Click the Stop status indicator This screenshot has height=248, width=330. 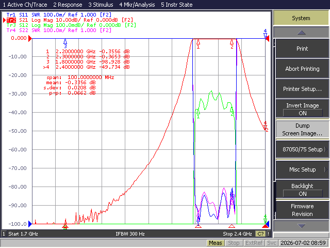[x=234, y=243]
